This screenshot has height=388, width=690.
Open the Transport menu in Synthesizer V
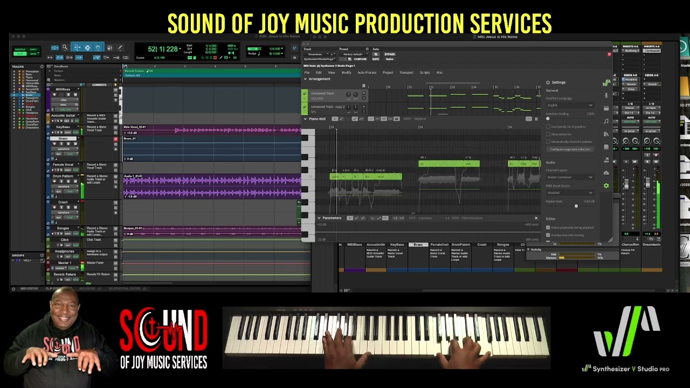pos(406,72)
